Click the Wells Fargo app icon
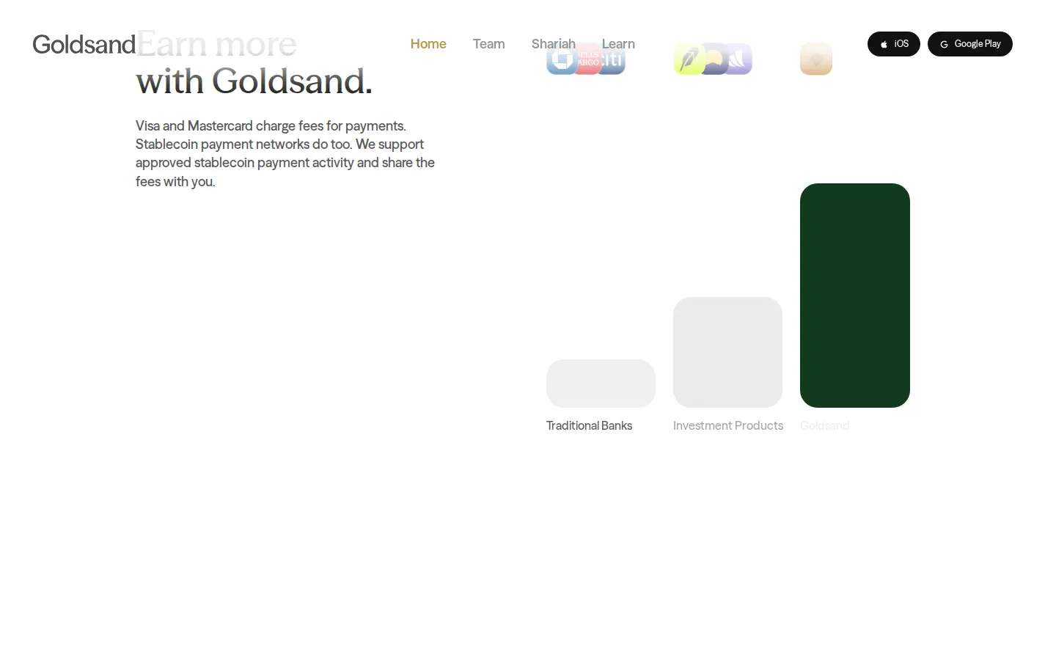The height and width of the screenshot is (660, 1056). tap(587, 59)
